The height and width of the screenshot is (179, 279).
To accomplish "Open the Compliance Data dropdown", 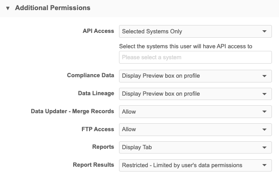I will (x=190, y=76).
